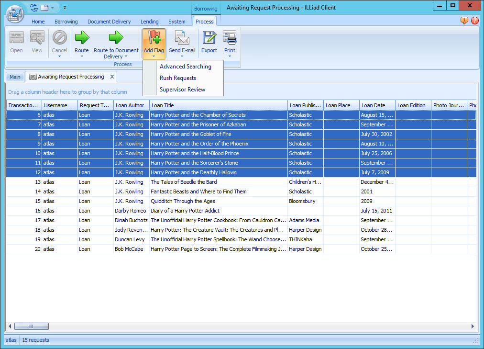
Task: Click the alert notification icon near the help button
Action: (463, 21)
